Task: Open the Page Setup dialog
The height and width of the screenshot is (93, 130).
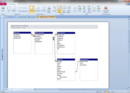Action: (49, 9)
